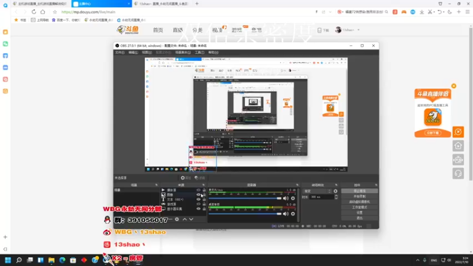Adjust the desktop audio volume slider
The width and height of the screenshot is (473, 266).
click(245, 214)
